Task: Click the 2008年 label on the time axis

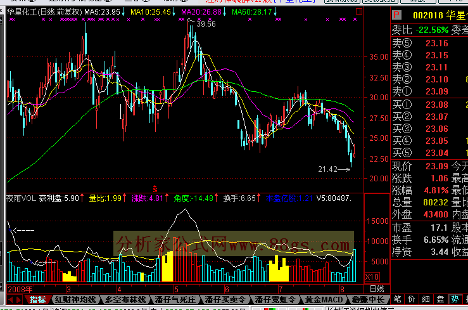Action: pyautogui.click(x=20, y=289)
